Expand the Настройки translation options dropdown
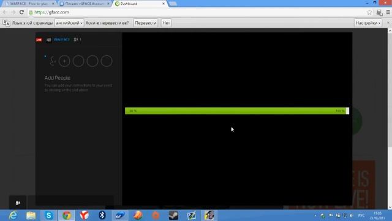Viewport: 392px width, 221px height. (x=368, y=23)
